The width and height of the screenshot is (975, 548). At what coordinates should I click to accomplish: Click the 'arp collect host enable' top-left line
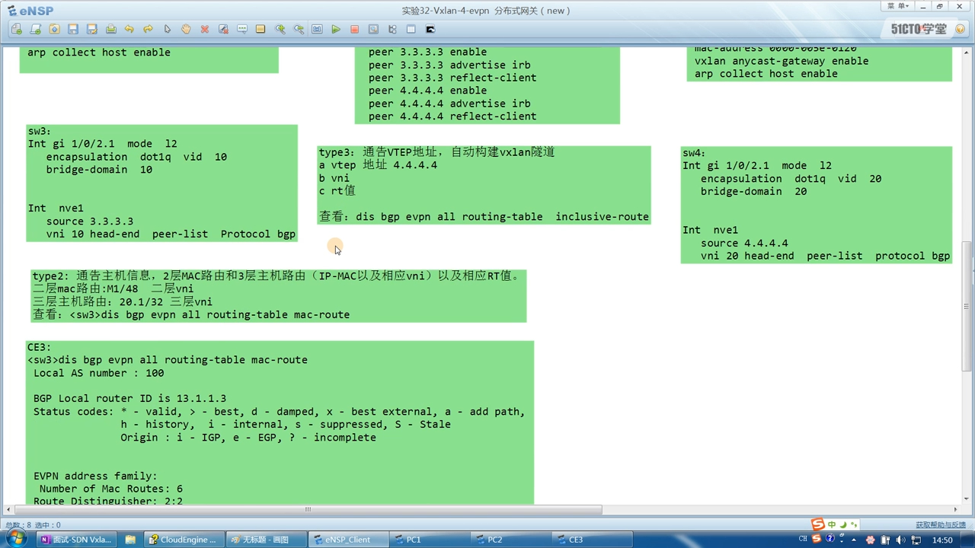click(99, 53)
